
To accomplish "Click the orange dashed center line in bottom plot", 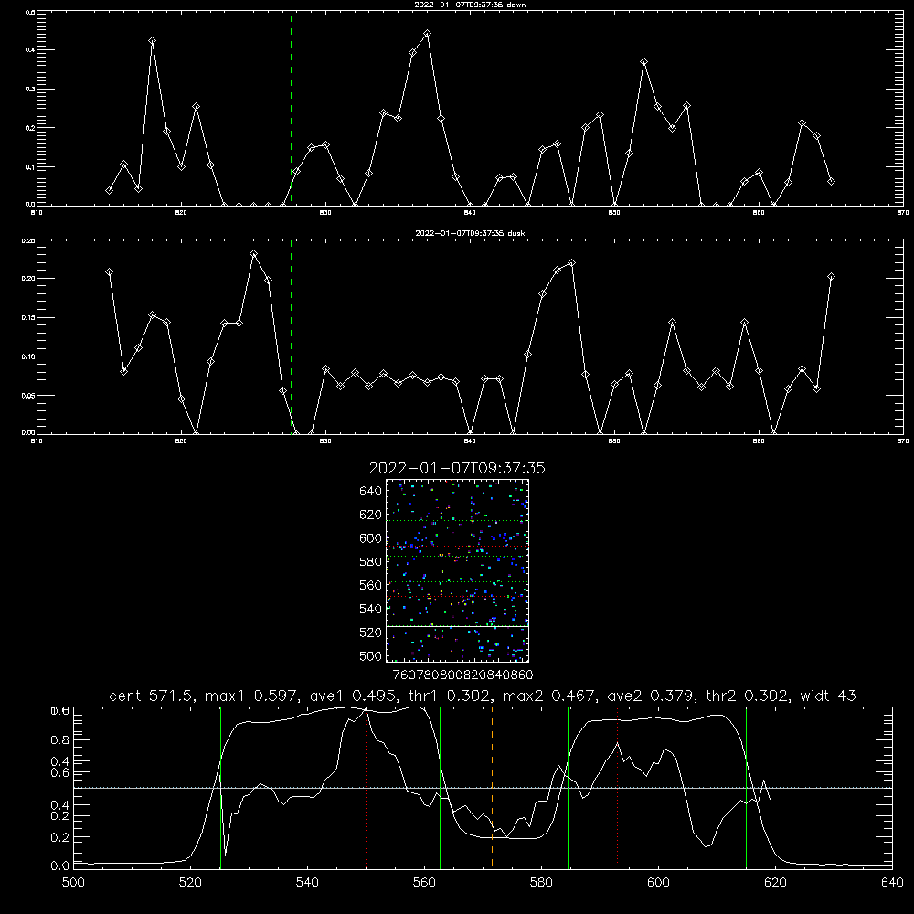I will click(492, 787).
